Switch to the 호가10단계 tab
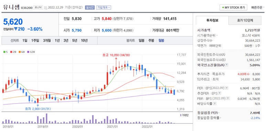The image size is (266, 131). [x=245, y=21]
